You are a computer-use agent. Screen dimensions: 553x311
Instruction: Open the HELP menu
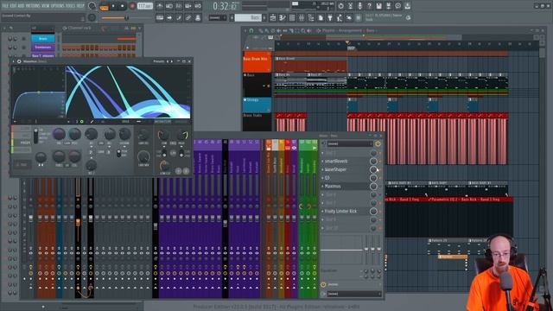pyautogui.click(x=80, y=6)
